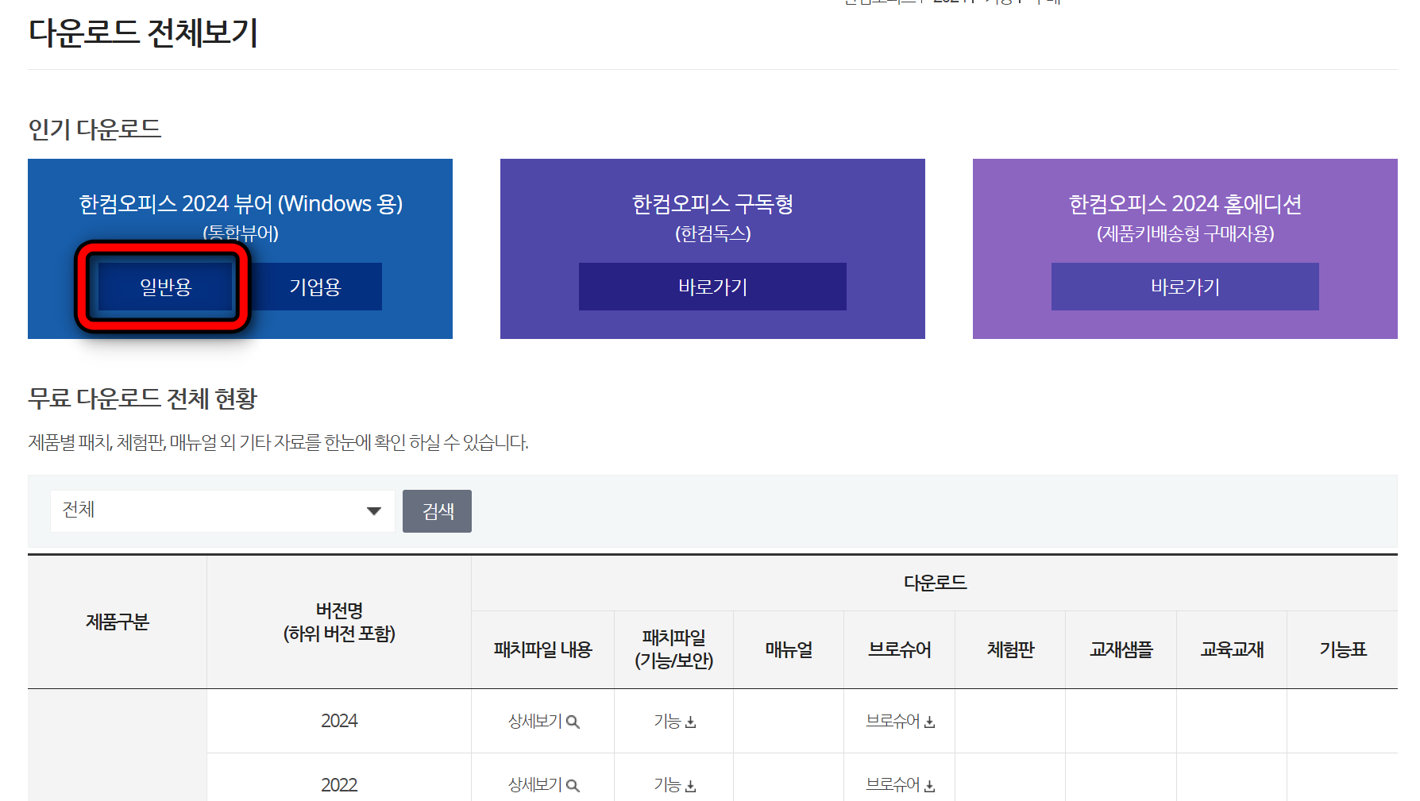Open 바로가기 under 한컴오피스 2024 홈에디션
1420x801 pixels.
(1185, 287)
